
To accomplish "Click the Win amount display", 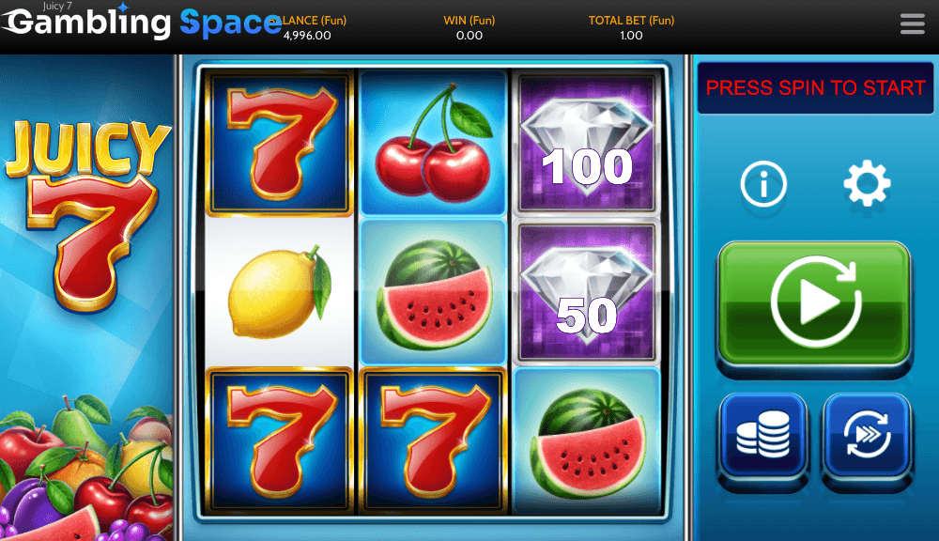I will point(469,36).
